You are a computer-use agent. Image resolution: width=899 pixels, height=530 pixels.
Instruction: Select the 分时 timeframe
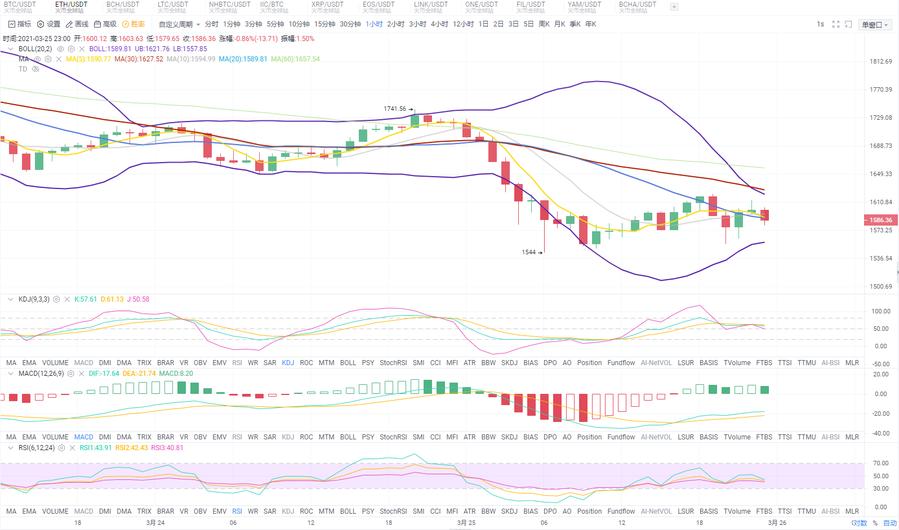click(212, 24)
